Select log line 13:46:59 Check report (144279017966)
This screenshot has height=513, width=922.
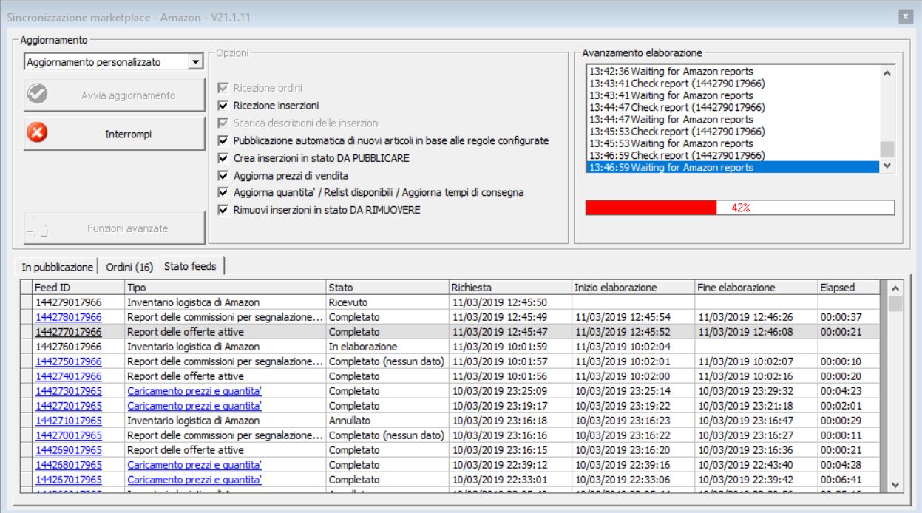pos(734,155)
